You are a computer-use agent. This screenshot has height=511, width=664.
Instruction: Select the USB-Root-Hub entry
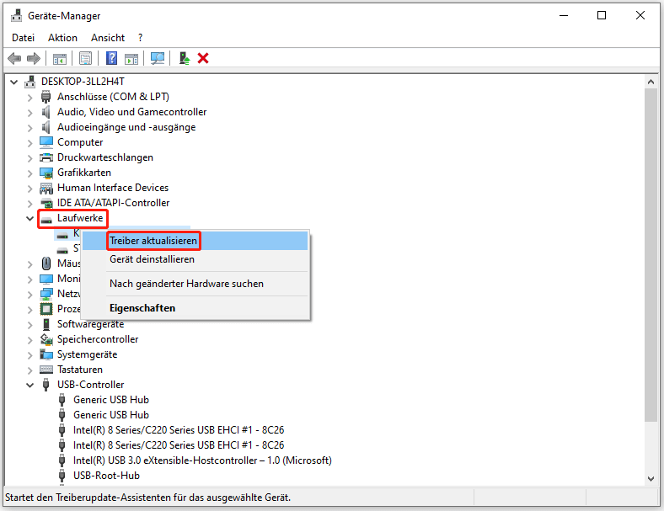click(106, 476)
